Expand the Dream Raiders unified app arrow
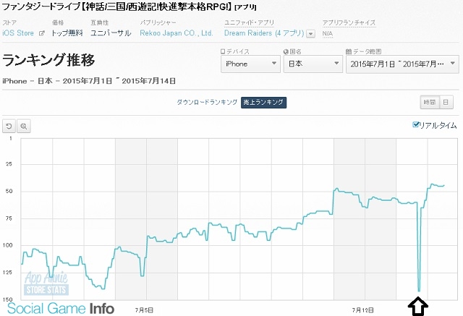The width and height of the screenshot is (463, 316). [x=310, y=34]
